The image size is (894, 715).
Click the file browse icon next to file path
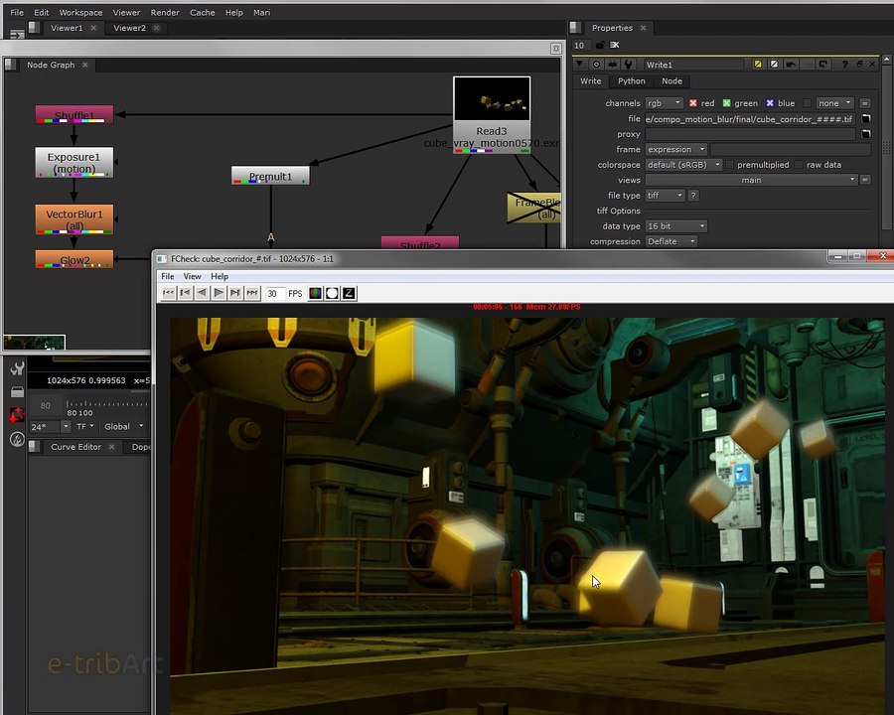[865, 118]
